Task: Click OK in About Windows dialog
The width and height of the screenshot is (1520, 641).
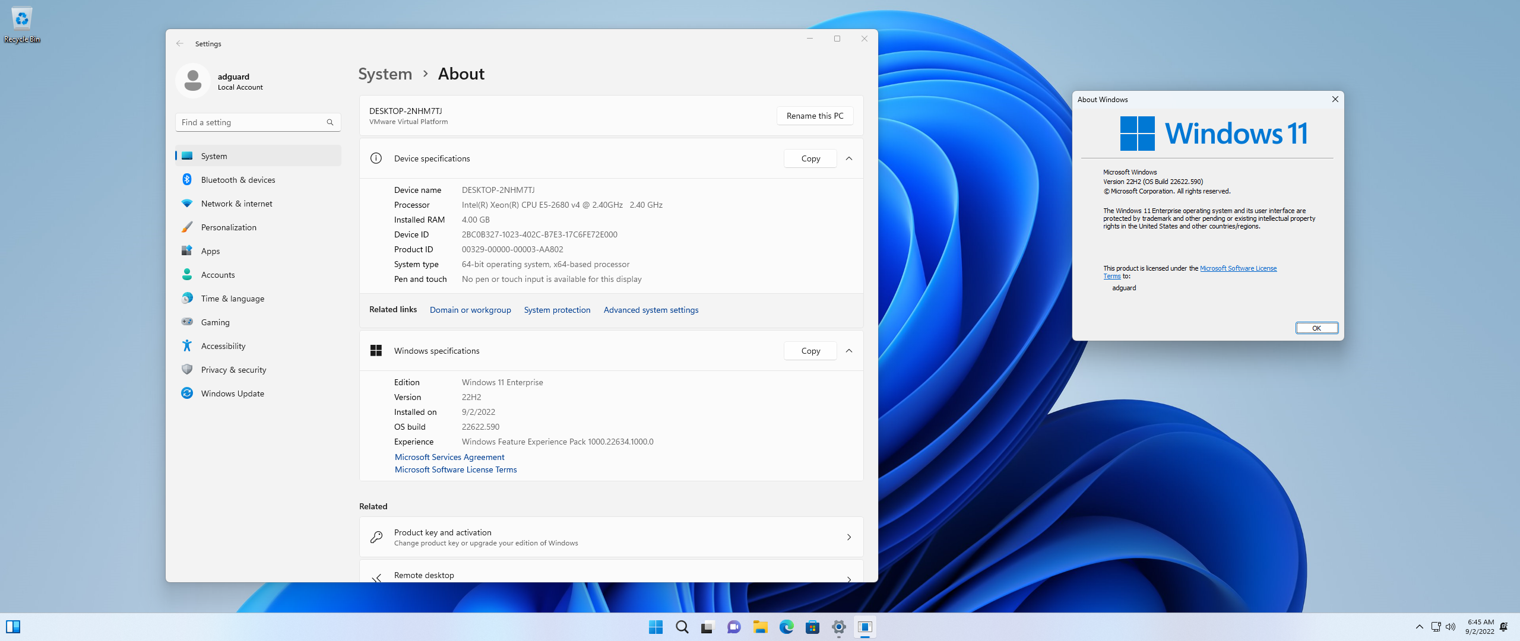Action: [x=1316, y=328]
